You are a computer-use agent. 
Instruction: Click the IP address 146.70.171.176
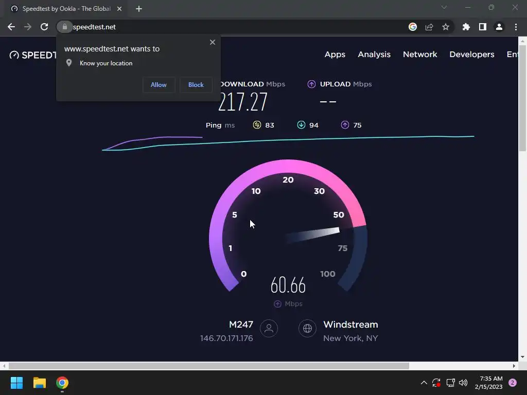[x=226, y=338]
